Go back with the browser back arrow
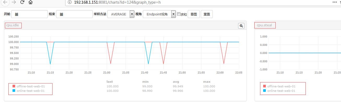This screenshot has height=102, width=341. click(5, 2)
